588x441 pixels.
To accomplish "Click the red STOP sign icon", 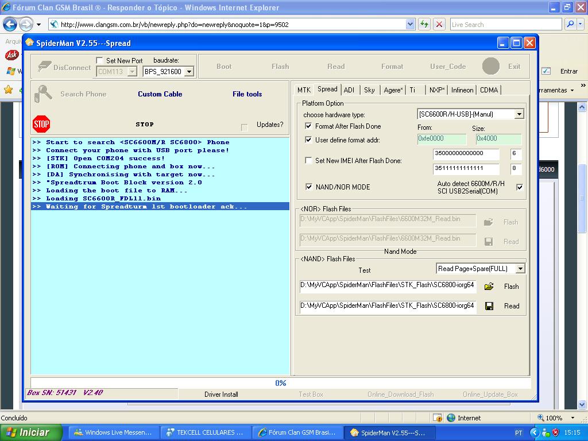I will point(41,124).
